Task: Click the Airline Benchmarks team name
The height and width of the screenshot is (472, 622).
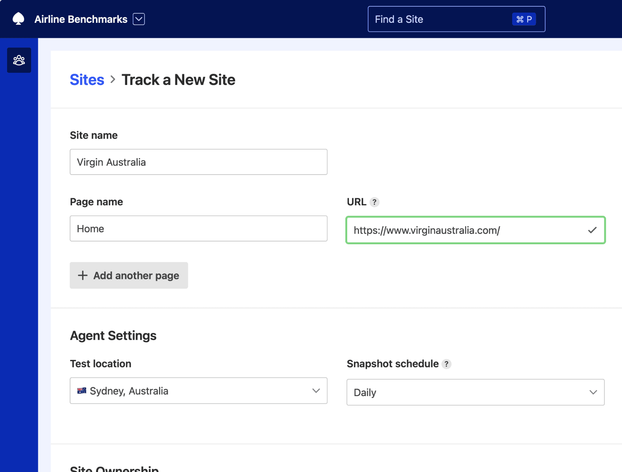Action: tap(81, 19)
